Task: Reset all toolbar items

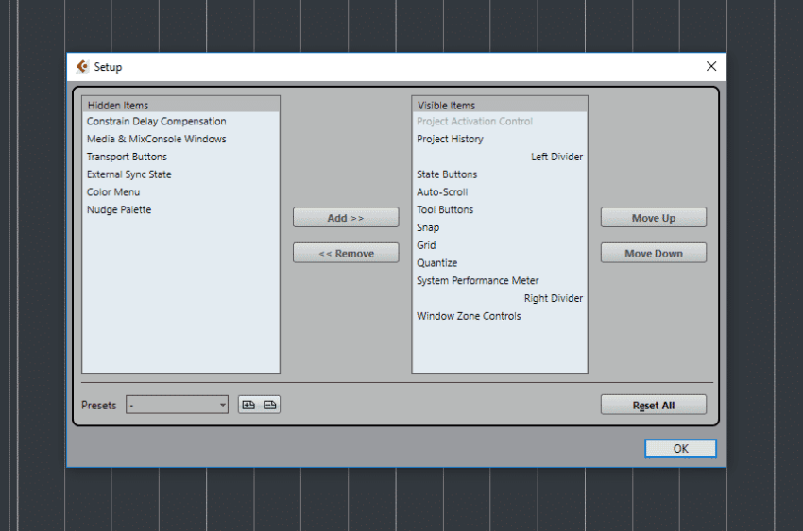Action: (653, 405)
